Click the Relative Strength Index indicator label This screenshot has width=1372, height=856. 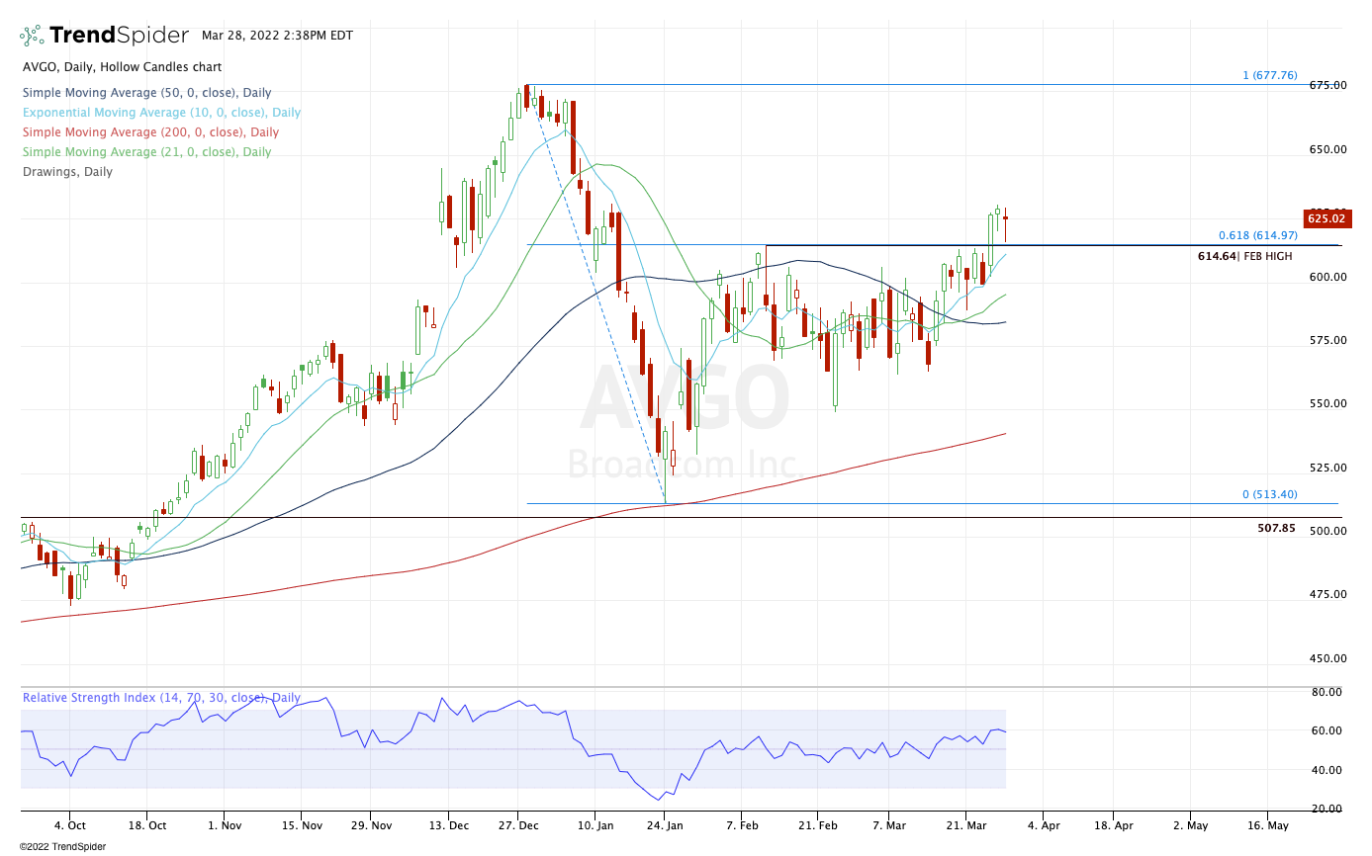[161, 698]
